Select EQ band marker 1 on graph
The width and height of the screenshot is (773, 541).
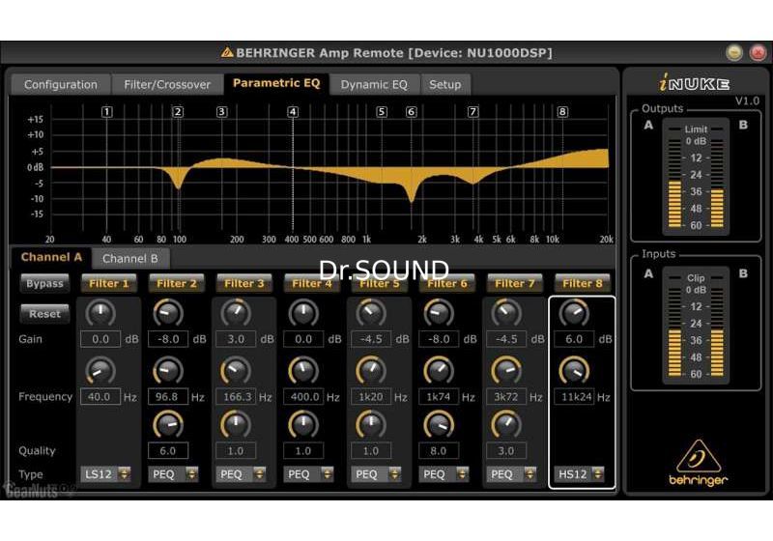107,112
